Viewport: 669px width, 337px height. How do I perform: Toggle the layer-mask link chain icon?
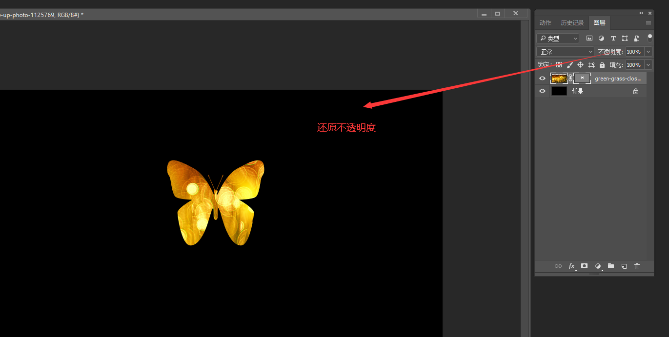[570, 79]
